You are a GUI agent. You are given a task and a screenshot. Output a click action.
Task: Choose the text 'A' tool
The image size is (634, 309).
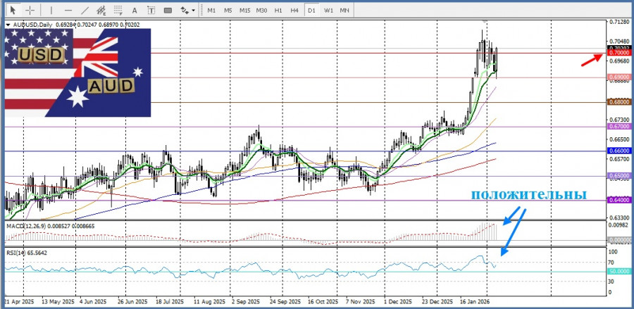(136, 11)
